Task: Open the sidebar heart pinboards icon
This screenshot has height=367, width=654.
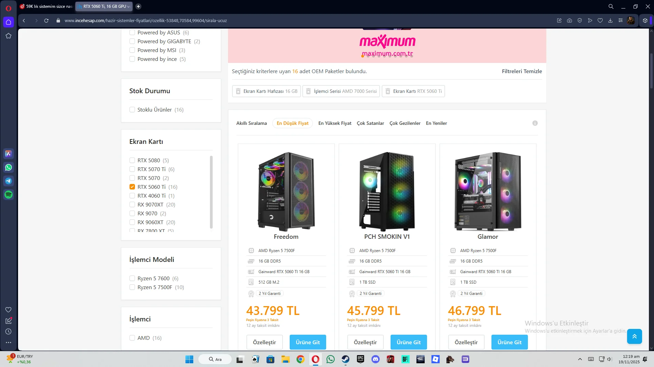Action: coord(9,310)
